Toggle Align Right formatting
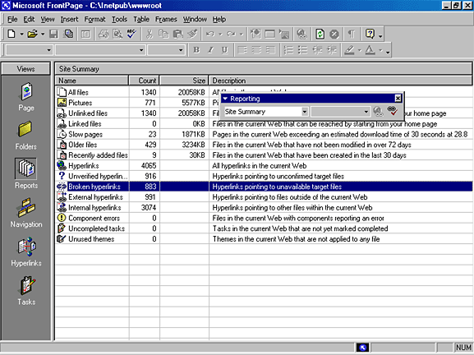Screen dimensions: 474x355 click(270, 50)
